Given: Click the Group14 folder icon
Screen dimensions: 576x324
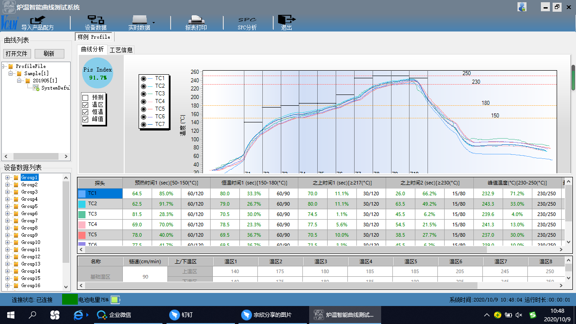Looking at the screenshot, I should point(16,271).
